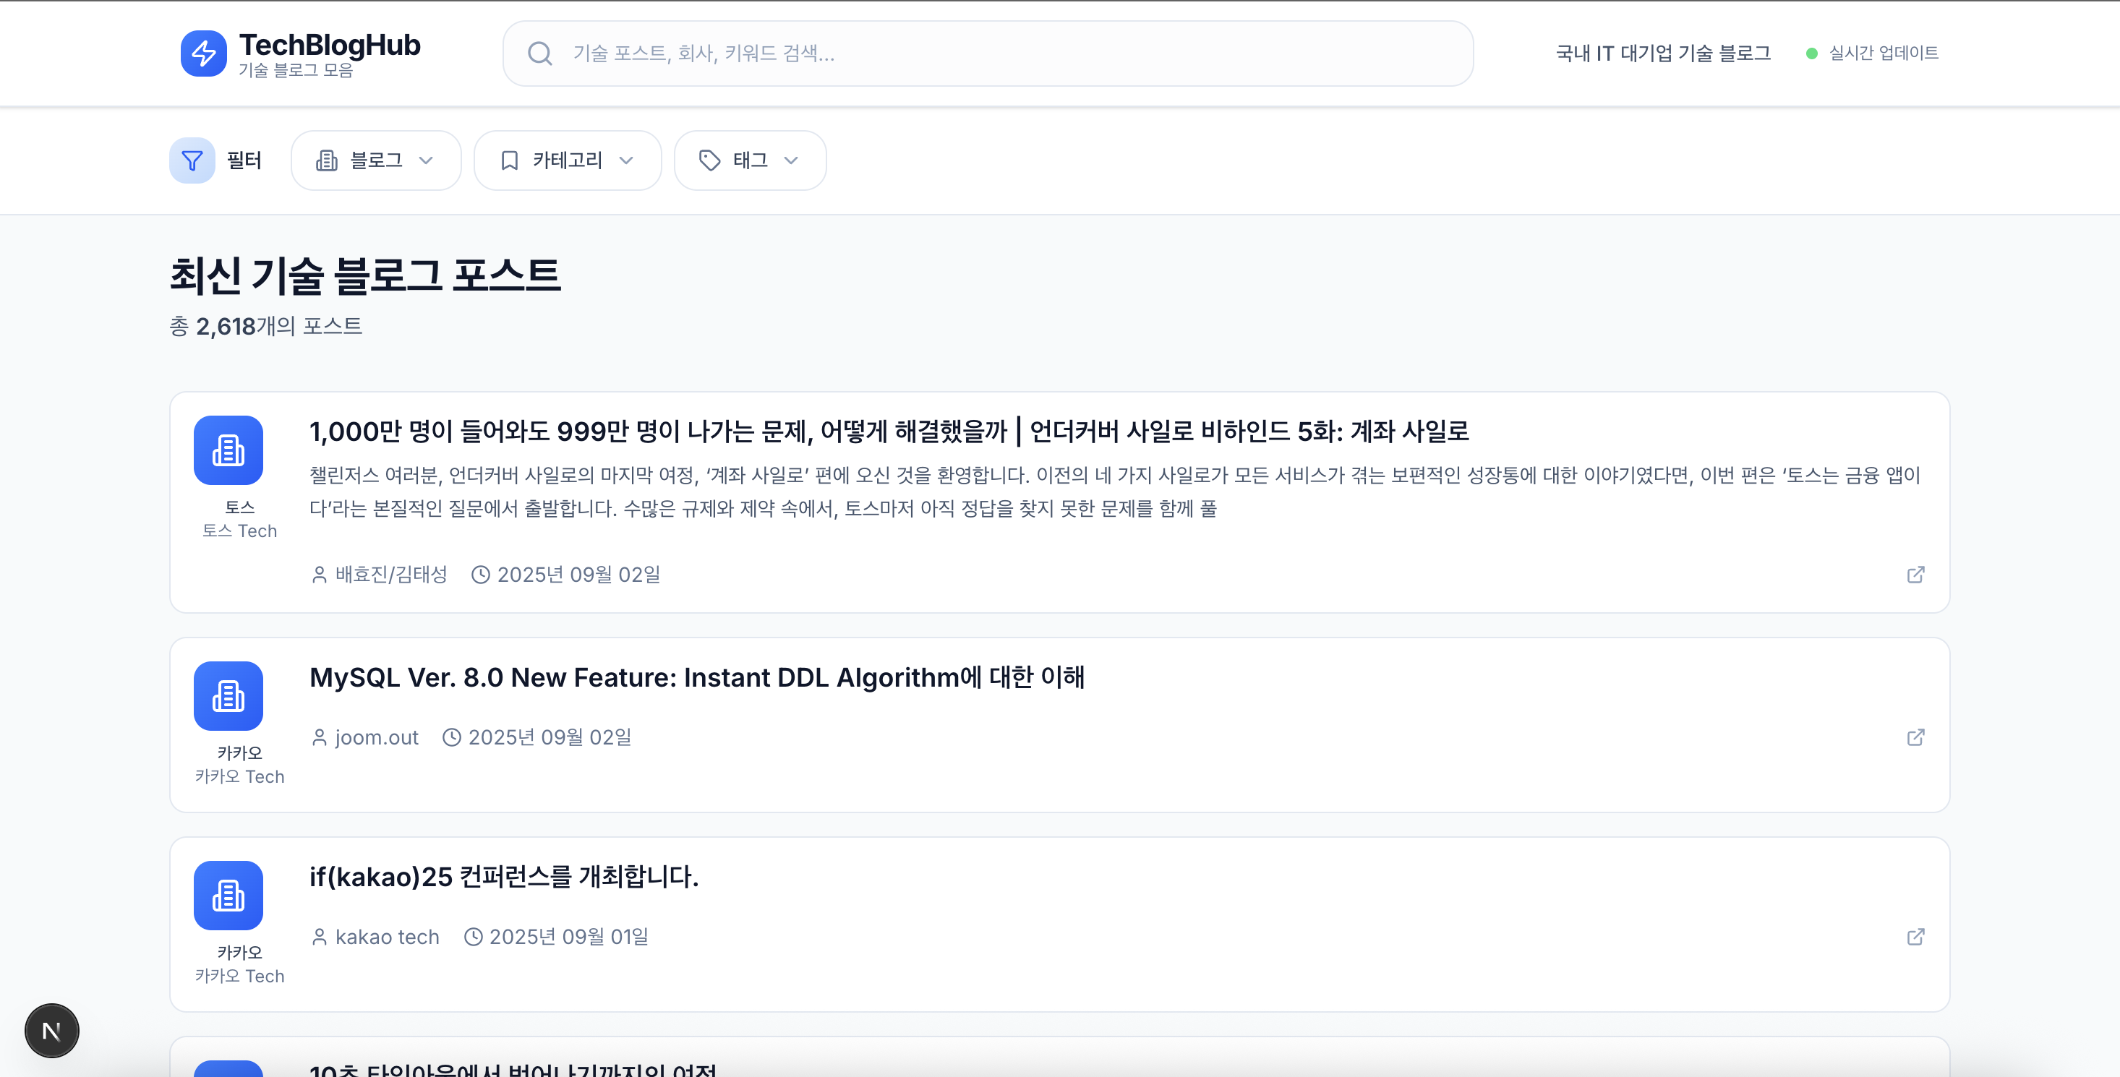Image resolution: width=2120 pixels, height=1077 pixels.
Task: Click the tag icon in 태그 filter
Action: [709, 160]
